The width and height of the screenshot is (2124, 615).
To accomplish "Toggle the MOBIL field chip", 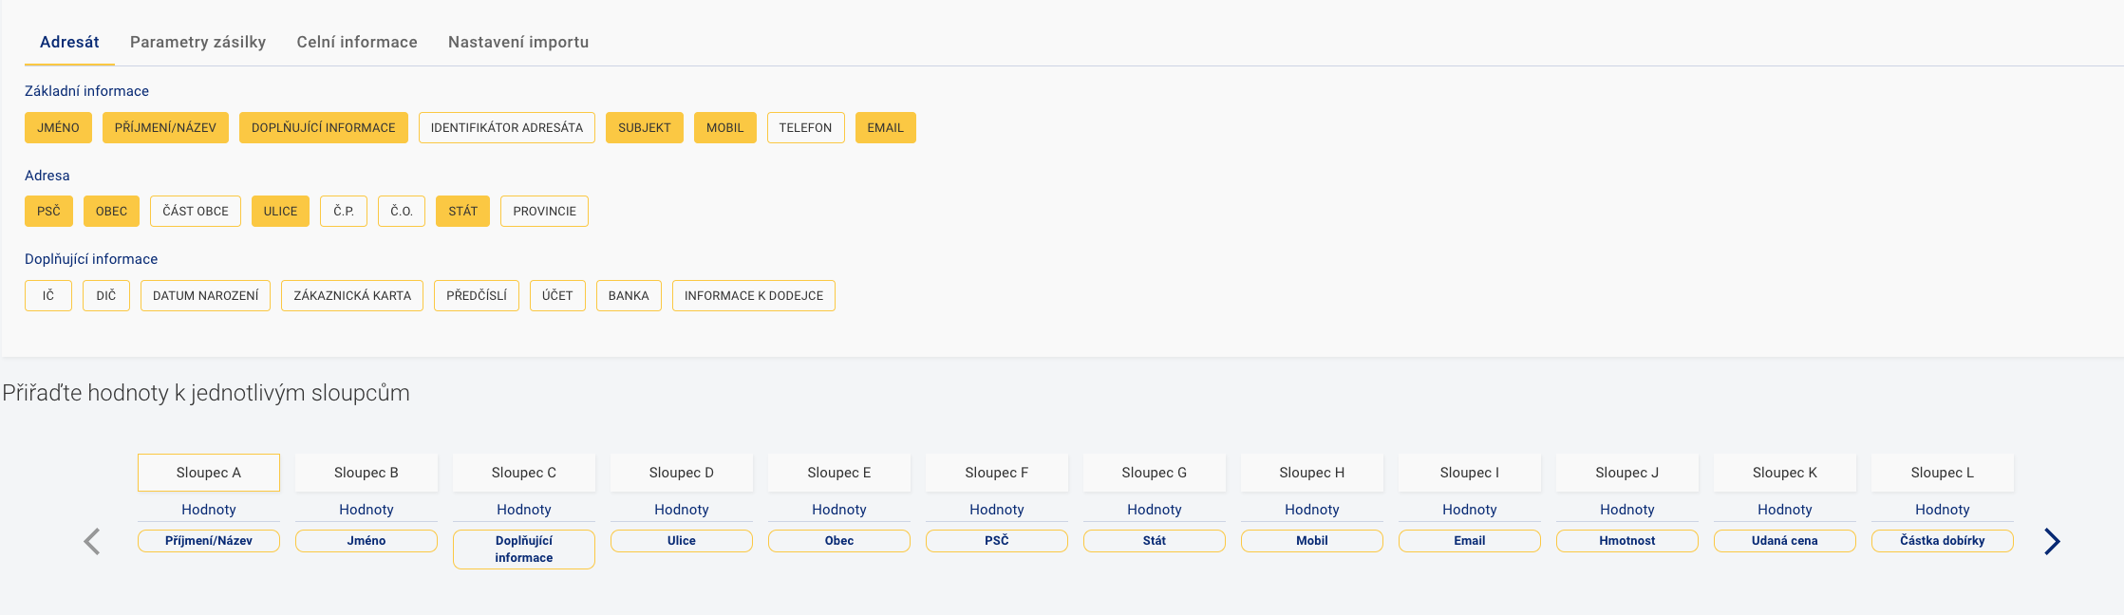I will pos(725,127).
